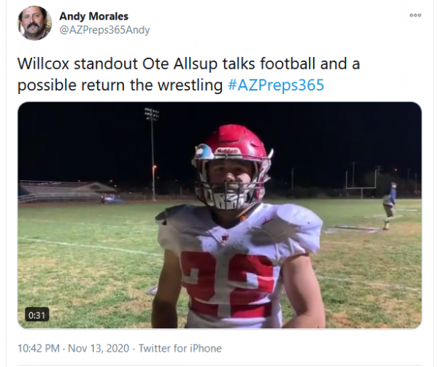This screenshot has height=367, width=438.
Task: Play the Ote Allsup interview video
Action: [x=220, y=215]
